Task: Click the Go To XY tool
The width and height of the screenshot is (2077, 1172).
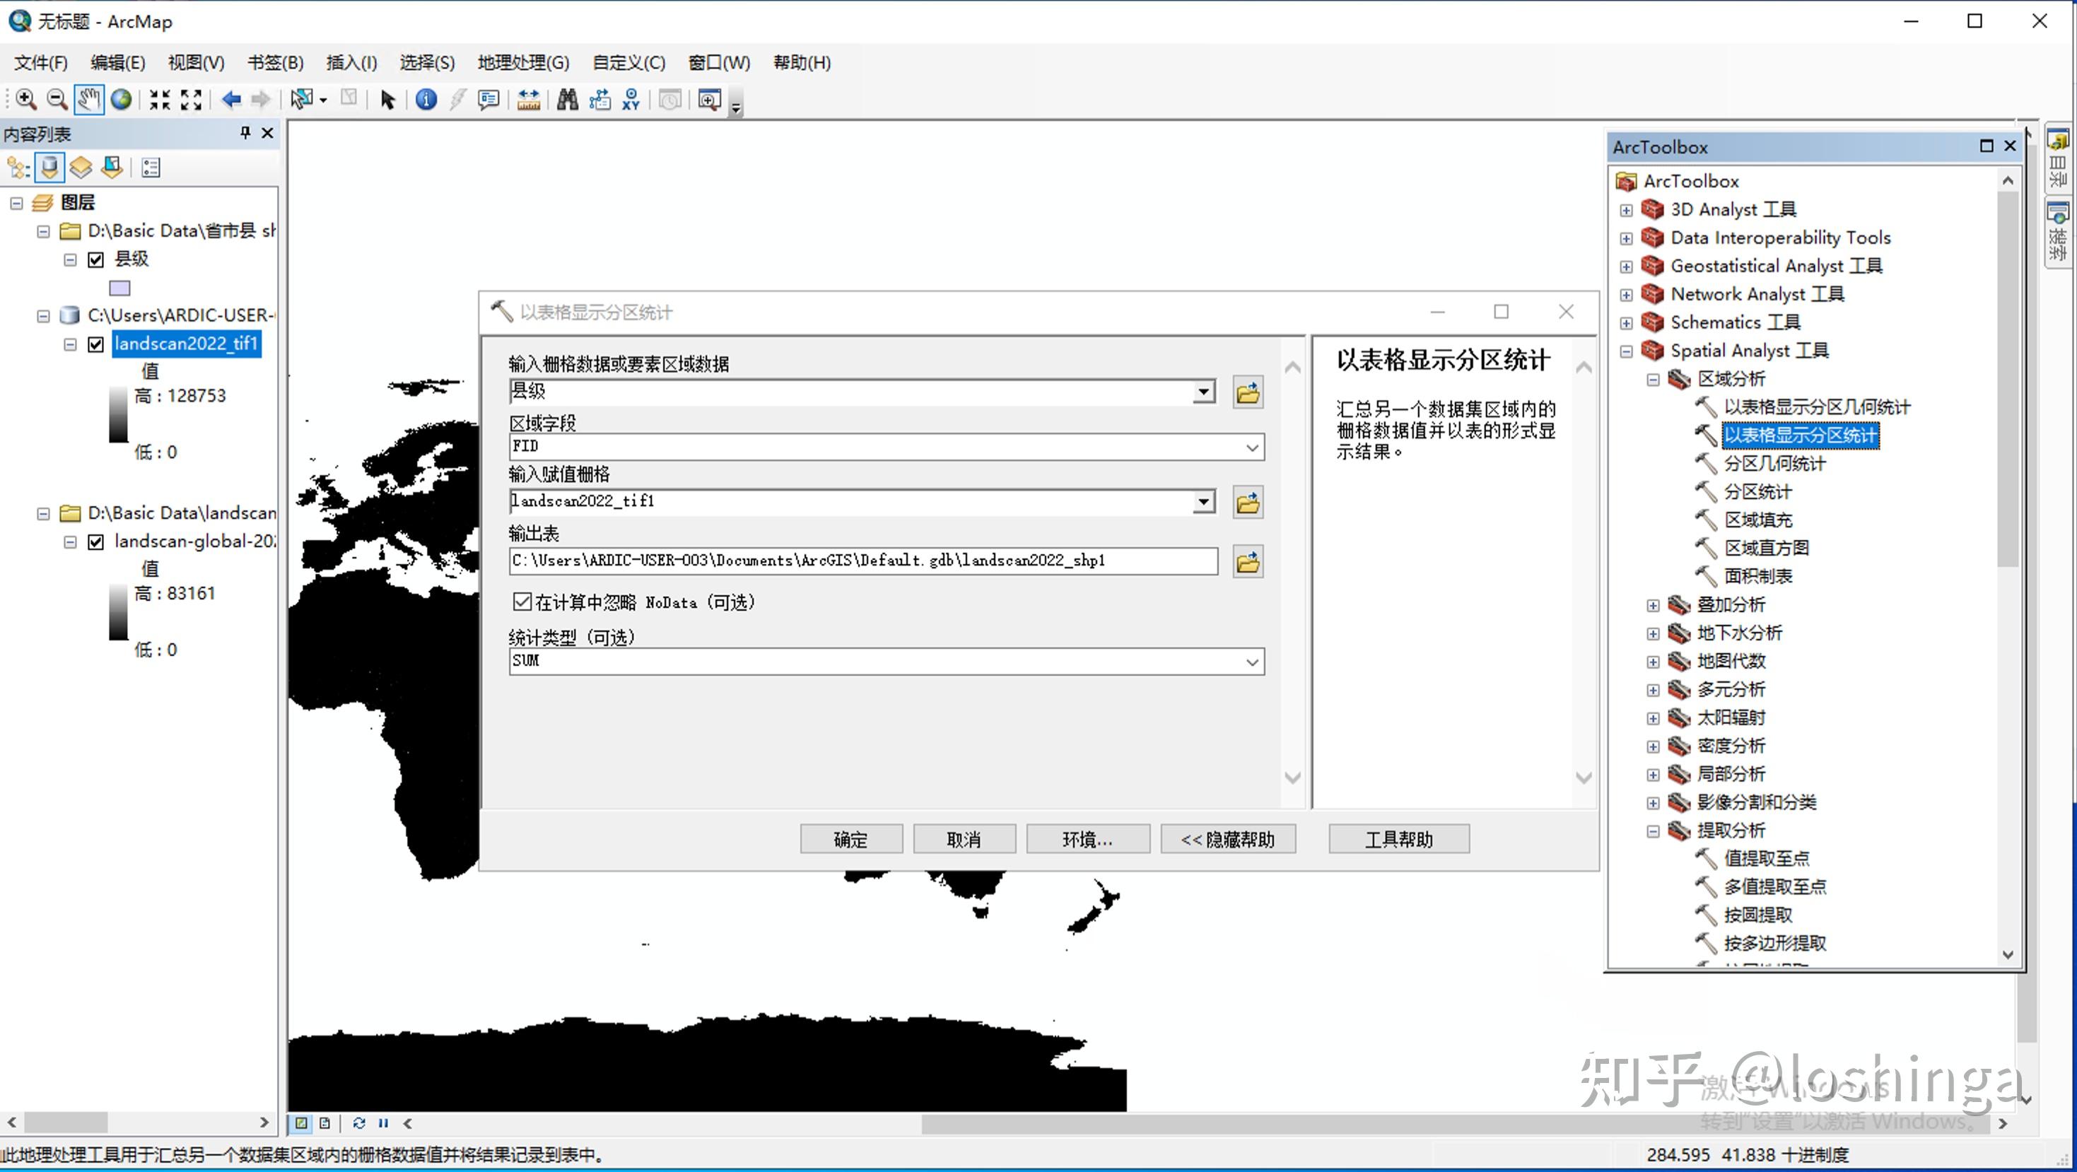Action: pyautogui.click(x=631, y=99)
